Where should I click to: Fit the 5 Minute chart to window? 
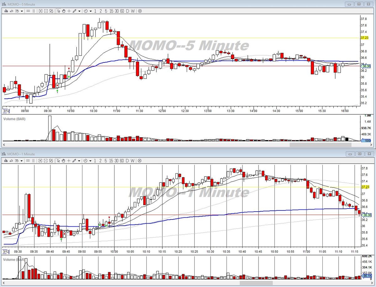coord(51,11)
